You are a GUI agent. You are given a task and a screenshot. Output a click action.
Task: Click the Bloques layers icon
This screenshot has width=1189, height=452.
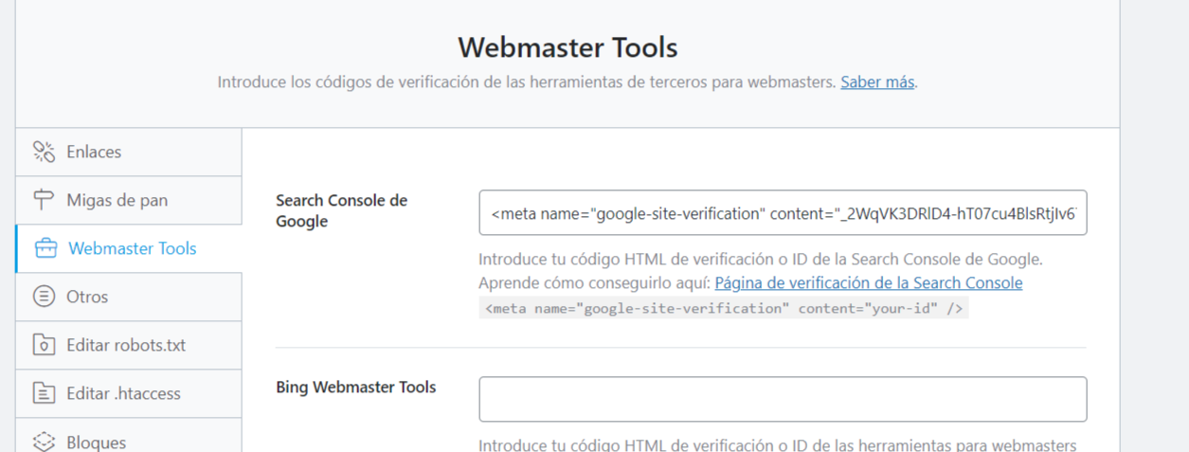(45, 442)
